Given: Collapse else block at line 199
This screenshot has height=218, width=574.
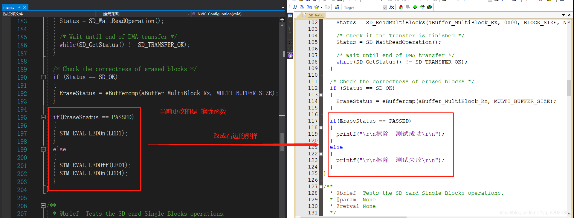Looking at the screenshot, I should 43,149.
